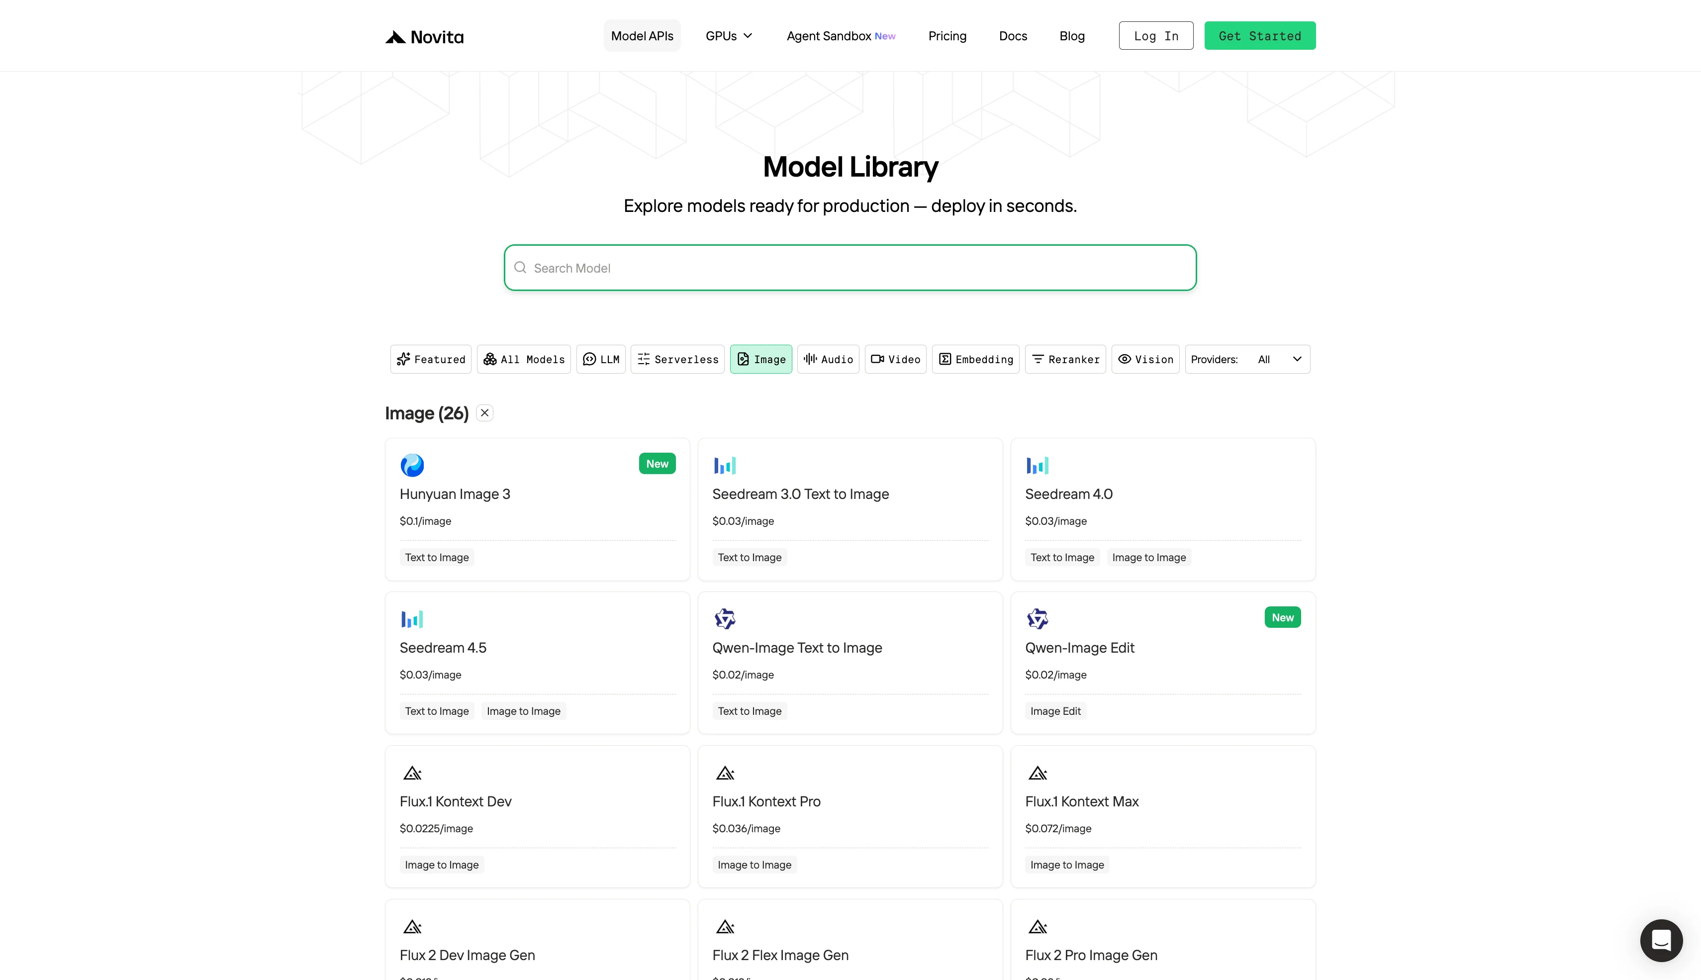
Task: Open Flux 2 Dev Image Gen card
Action: pyautogui.click(x=537, y=940)
